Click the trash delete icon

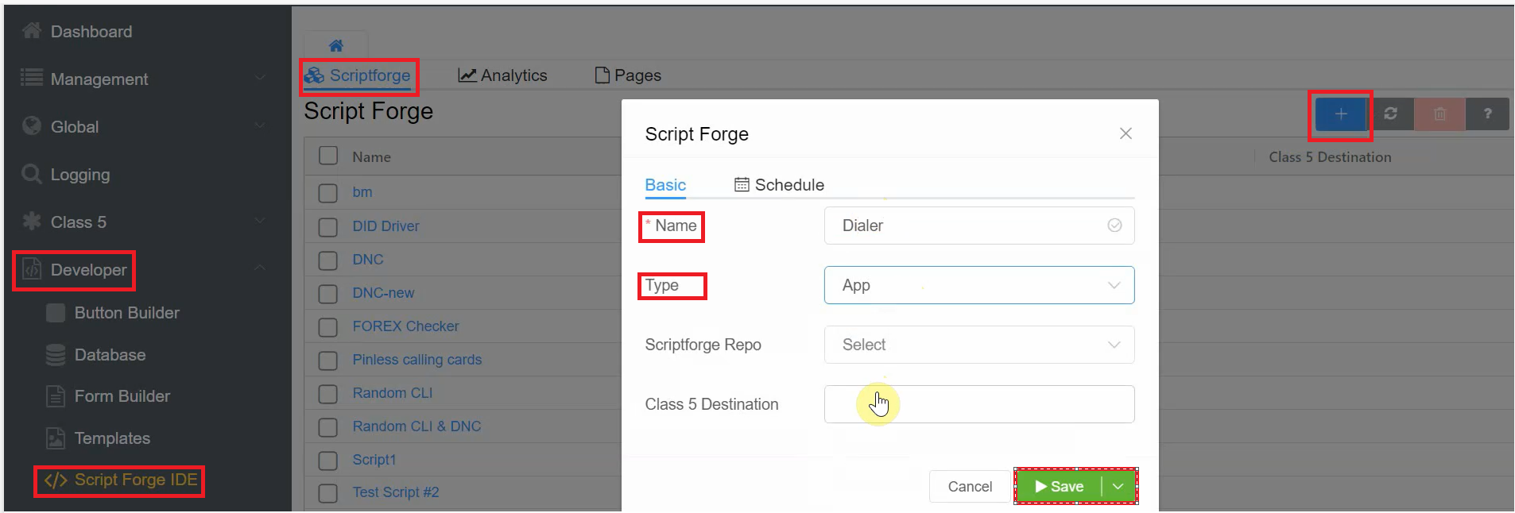pyautogui.click(x=1439, y=114)
